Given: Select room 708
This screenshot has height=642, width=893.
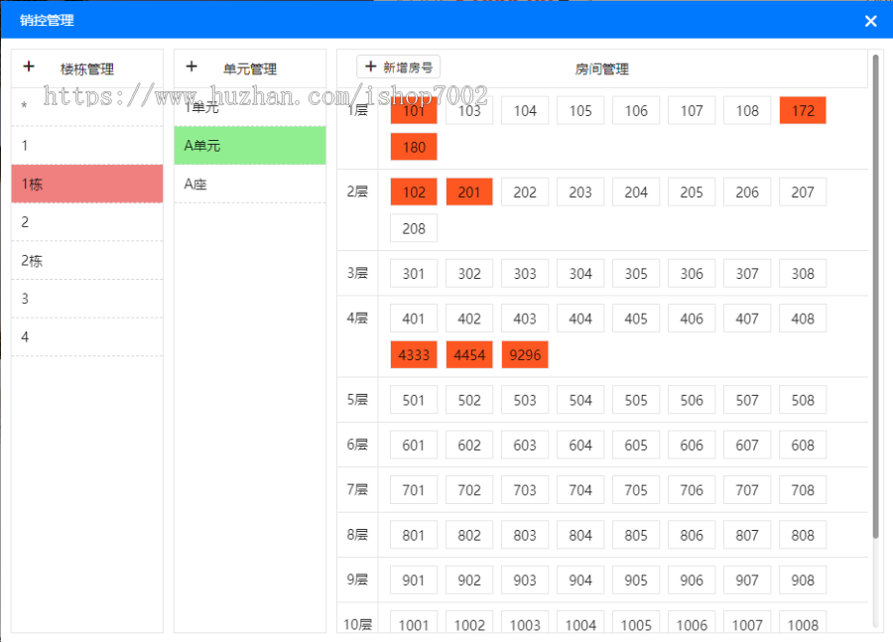Looking at the screenshot, I should 803,490.
